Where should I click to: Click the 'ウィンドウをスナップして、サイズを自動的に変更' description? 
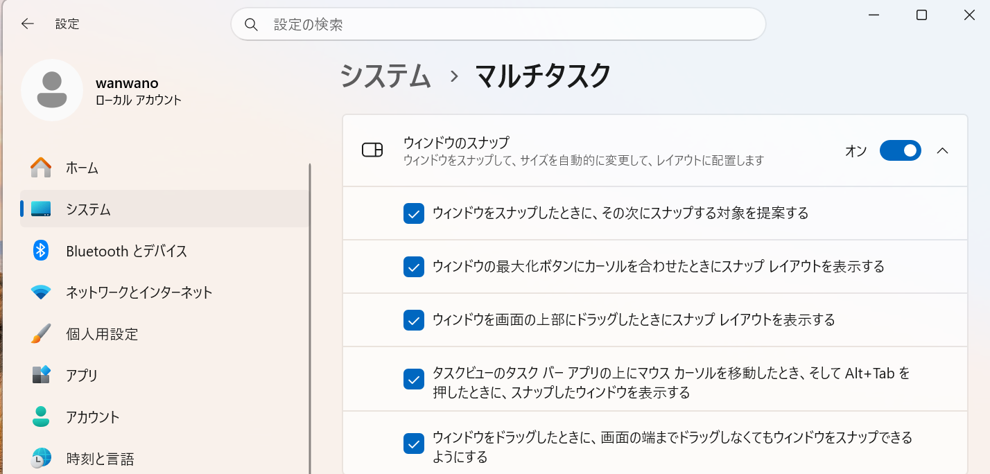pyautogui.click(x=583, y=161)
